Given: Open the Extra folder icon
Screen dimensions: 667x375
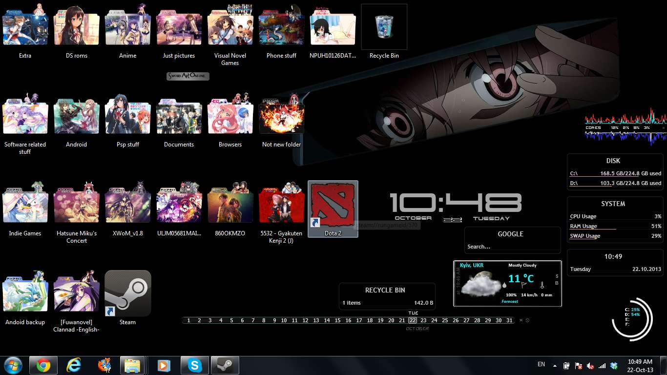Looking at the screenshot, I should coord(25,24).
